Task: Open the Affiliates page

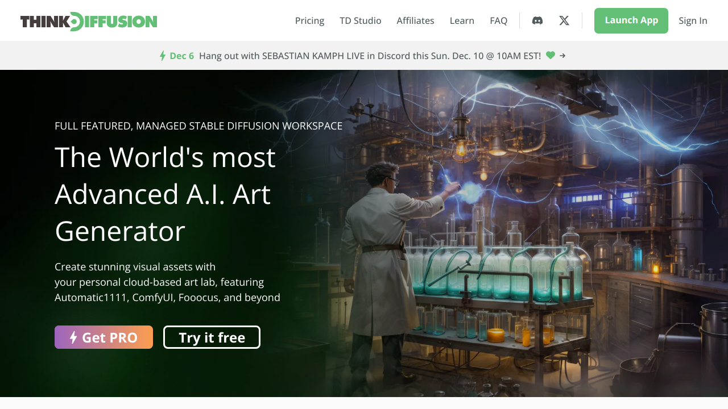Action: click(415, 20)
